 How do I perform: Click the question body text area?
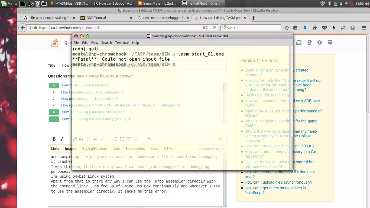(x=135, y=180)
